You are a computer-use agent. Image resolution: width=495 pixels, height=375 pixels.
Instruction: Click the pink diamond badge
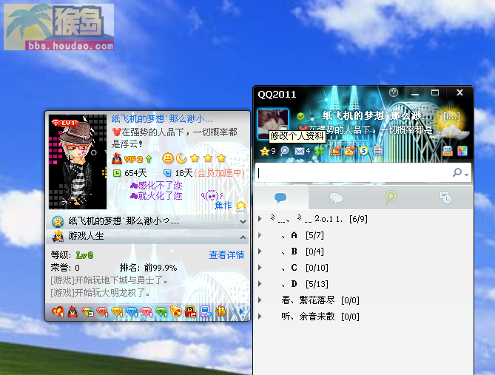(147, 312)
